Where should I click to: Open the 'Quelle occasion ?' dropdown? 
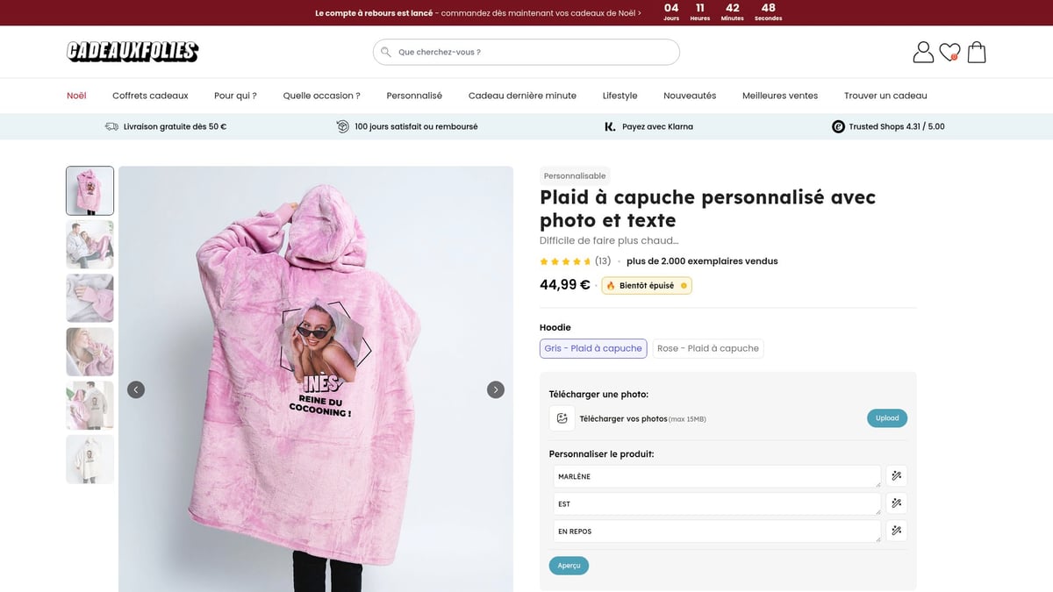click(x=322, y=96)
